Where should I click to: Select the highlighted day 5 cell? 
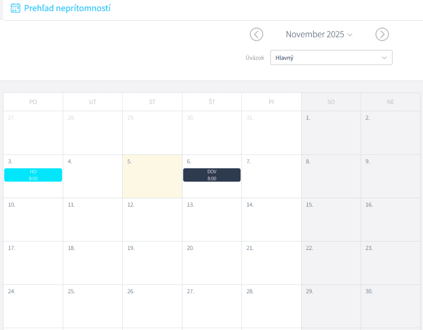[x=152, y=176]
